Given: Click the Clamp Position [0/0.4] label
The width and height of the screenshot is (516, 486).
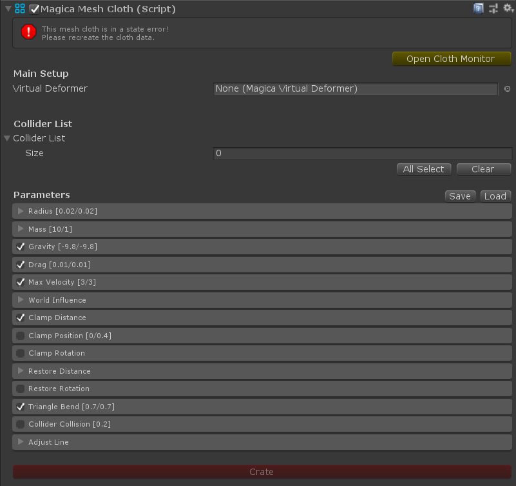Looking at the screenshot, I should point(70,336).
